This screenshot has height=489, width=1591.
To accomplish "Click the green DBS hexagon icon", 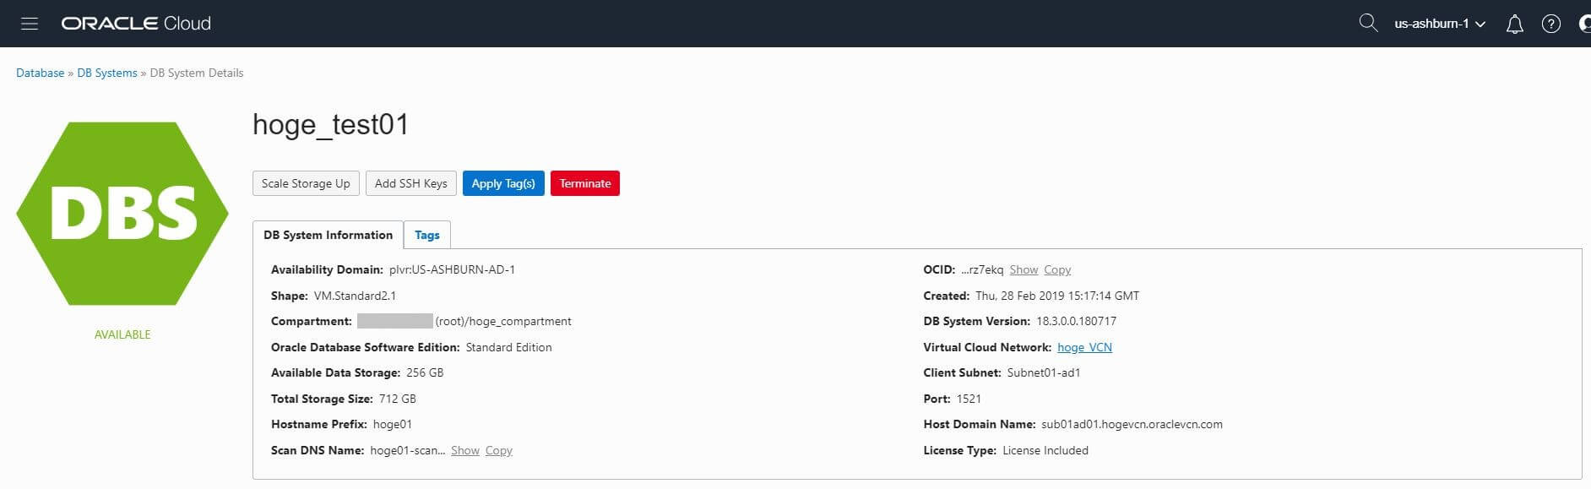I will 122,214.
